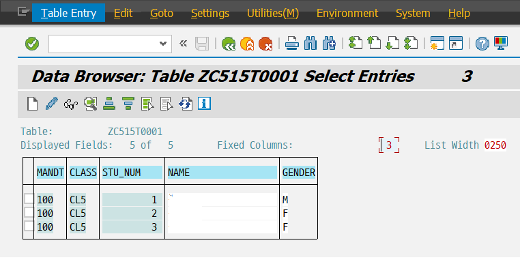Open the Environment menu

[x=347, y=13]
